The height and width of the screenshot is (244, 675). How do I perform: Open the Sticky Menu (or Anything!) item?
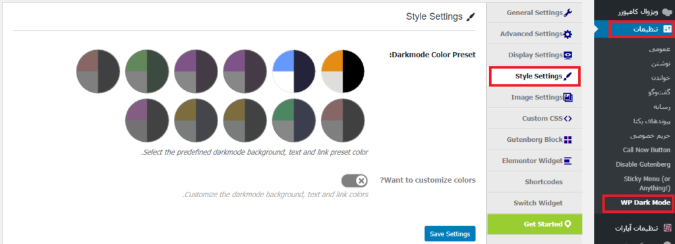coord(646,183)
